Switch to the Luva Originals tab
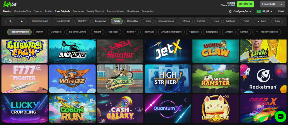This screenshot has width=288, height=125. [x=63, y=11]
